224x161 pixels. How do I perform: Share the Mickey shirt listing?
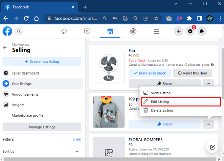(165, 124)
